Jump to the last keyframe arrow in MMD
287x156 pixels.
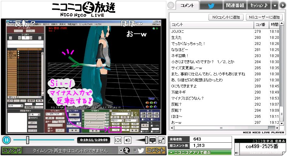(40, 38)
